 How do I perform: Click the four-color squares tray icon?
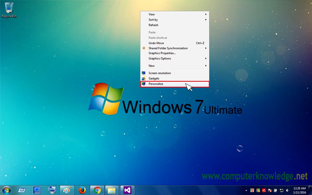(x=258, y=190)
